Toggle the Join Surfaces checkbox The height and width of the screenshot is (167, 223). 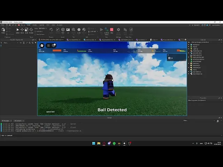coord(35,34)
